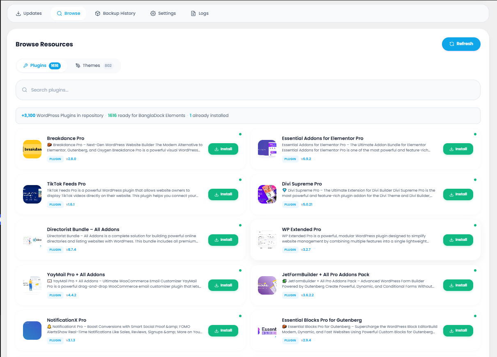Click the NotificationX Pro title
497x357 pixels.
(67, 320)
